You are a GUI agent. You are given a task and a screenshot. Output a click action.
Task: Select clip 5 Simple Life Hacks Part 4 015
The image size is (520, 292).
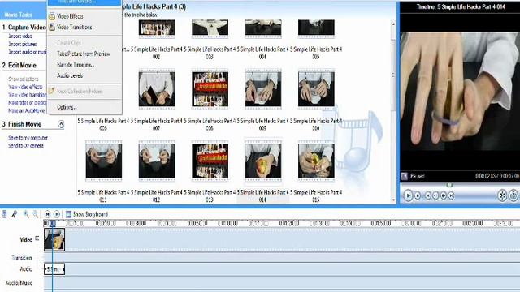[316, 161]
